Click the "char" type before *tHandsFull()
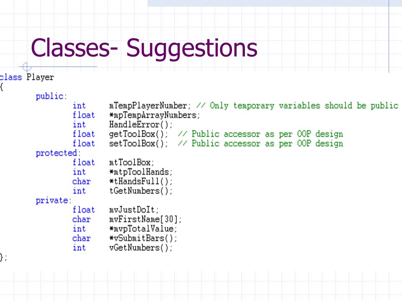Image resolution: width=402 pixels, height=301 pixels. pos(82,181)
